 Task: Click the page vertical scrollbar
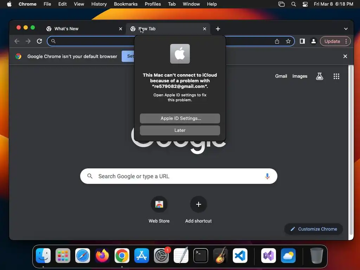tap(351, 150)
